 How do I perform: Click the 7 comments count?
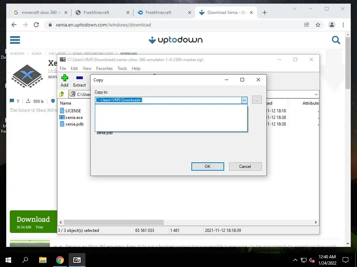tap(15, 101)
